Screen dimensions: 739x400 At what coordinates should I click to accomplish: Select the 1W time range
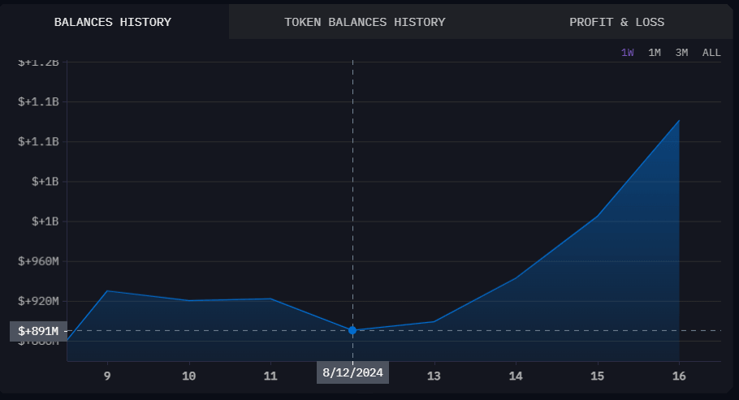click(x=627, y=53)
